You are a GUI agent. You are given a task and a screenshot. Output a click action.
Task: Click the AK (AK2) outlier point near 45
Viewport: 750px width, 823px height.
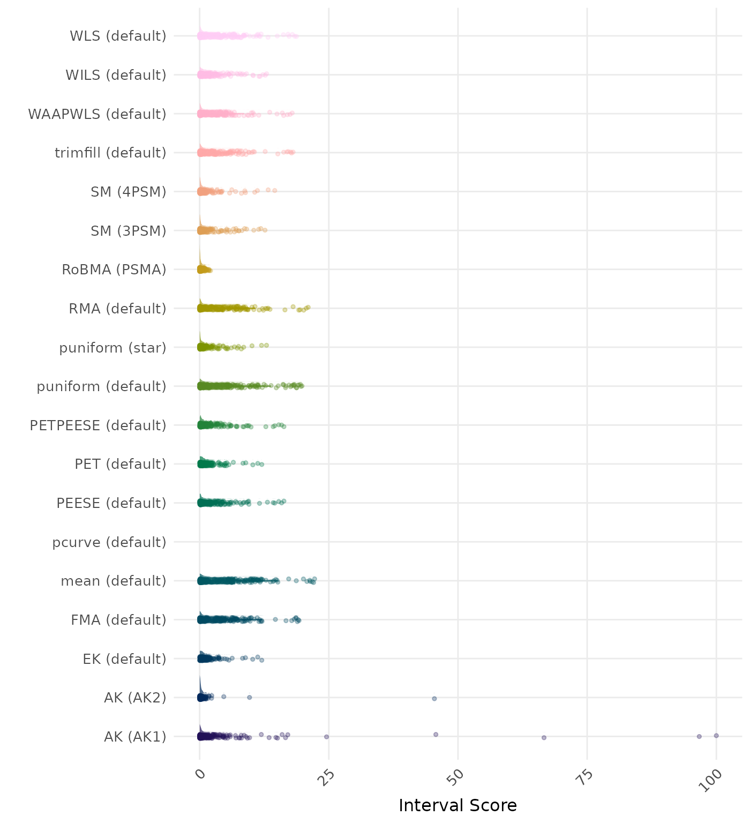[434, 699]
